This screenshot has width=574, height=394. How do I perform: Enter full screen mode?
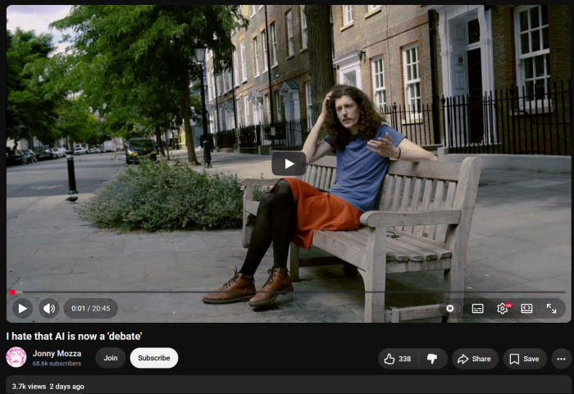(x=551, y=308)
